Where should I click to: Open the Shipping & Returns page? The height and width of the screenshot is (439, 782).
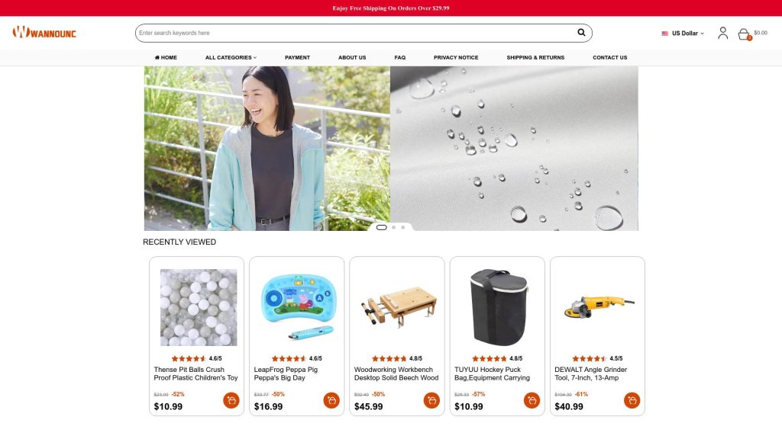click(535, 58)
